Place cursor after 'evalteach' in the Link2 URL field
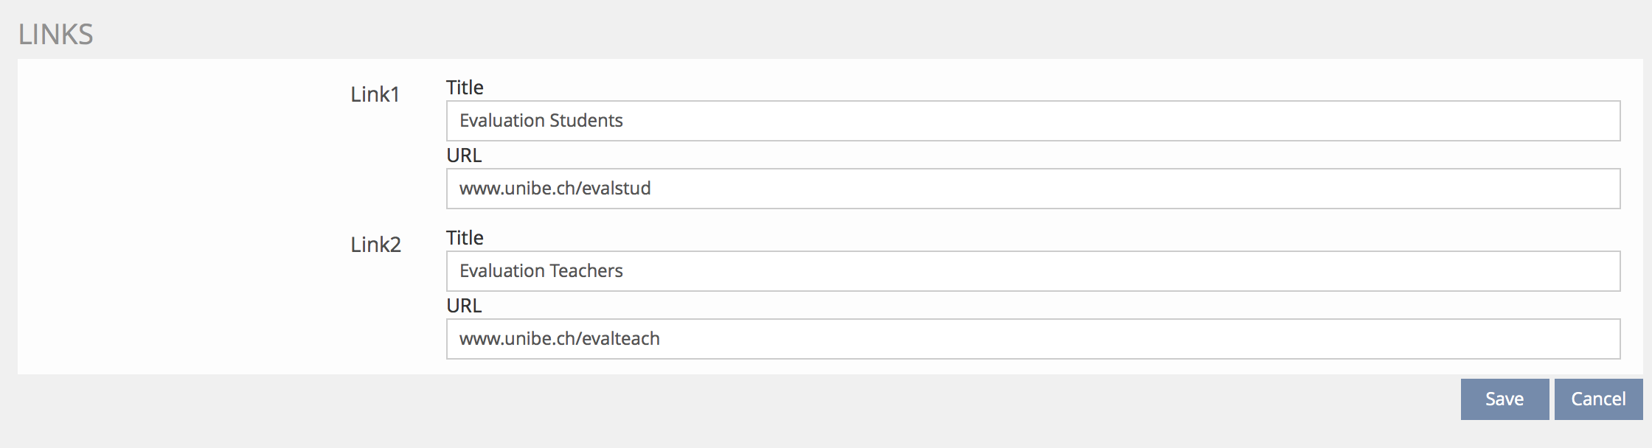This screenshot has width=1652, height=448. pos(662,339)
